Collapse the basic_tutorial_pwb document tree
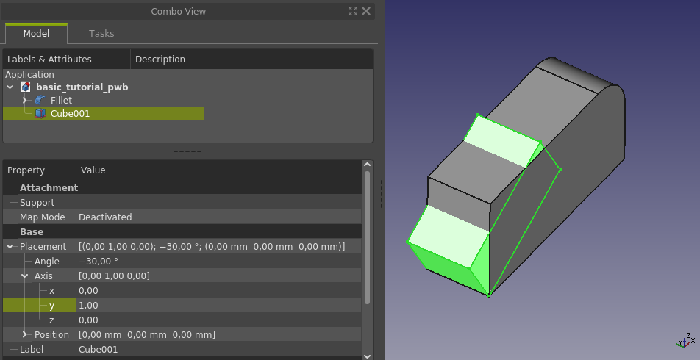The height and width of the screenshot is (360, 700). 10,87
